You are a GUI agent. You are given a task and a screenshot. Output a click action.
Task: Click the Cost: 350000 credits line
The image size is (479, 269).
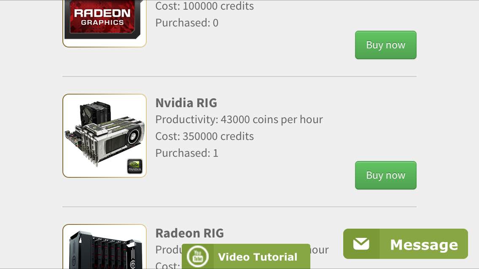[x=205, y=136]
